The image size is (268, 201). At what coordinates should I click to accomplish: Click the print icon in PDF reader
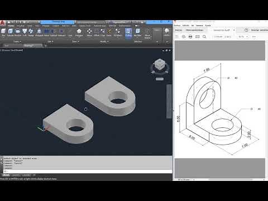[190, 37]
